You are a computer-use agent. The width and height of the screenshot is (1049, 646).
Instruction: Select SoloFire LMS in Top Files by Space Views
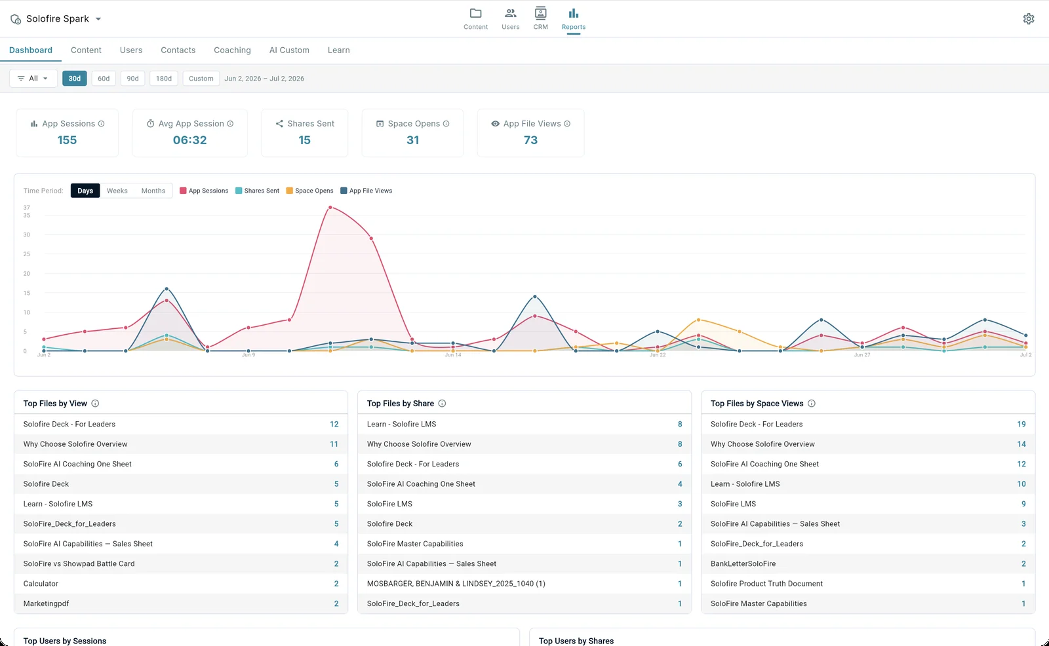868,504
